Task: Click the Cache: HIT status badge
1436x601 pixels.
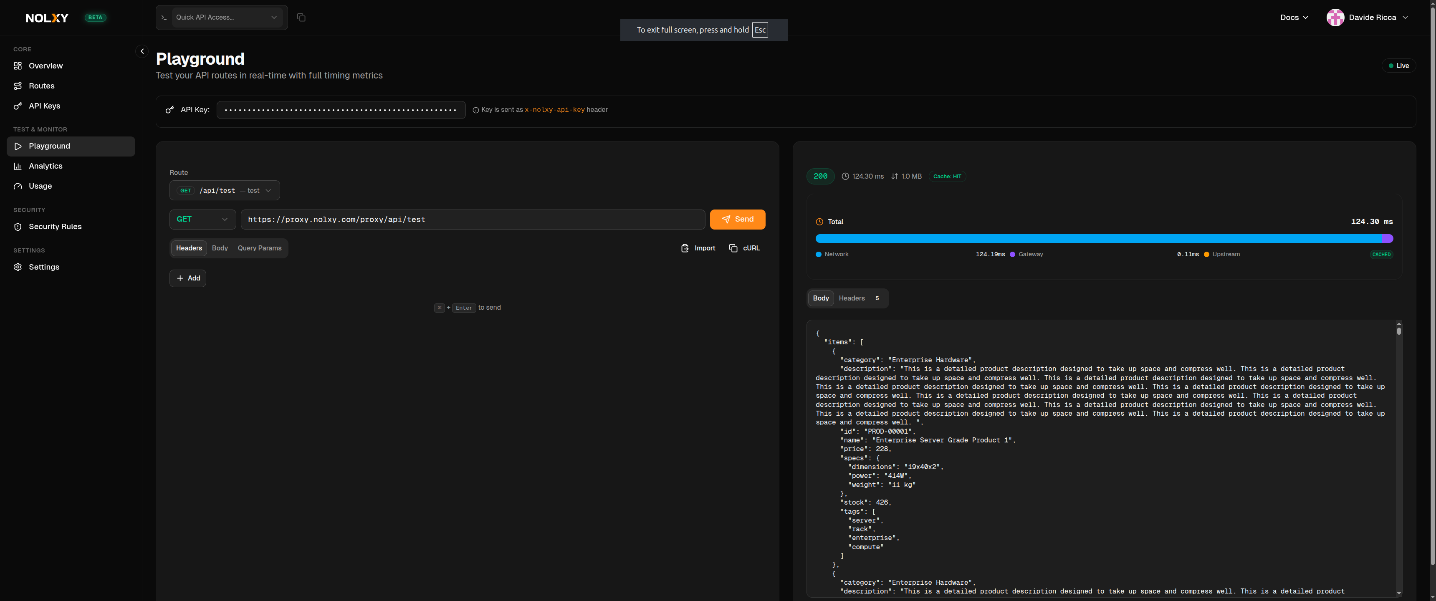Action: tap(947, 176)
